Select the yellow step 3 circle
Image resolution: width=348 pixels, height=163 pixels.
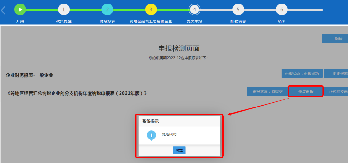(x=151, y=10)
